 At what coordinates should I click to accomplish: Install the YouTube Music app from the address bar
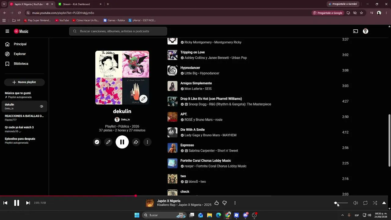click(x=348, y=13)
